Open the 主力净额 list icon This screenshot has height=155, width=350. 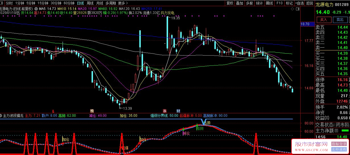point(336,131)
